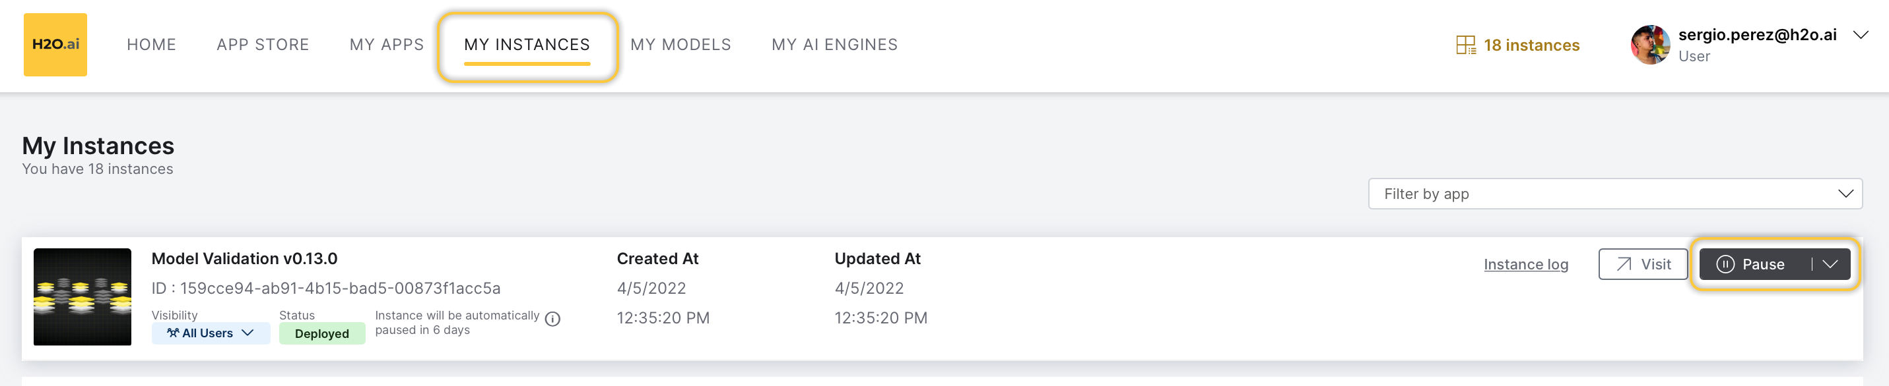
Task: Click the arrow icon on Visit button
Action: (1624, 264)
